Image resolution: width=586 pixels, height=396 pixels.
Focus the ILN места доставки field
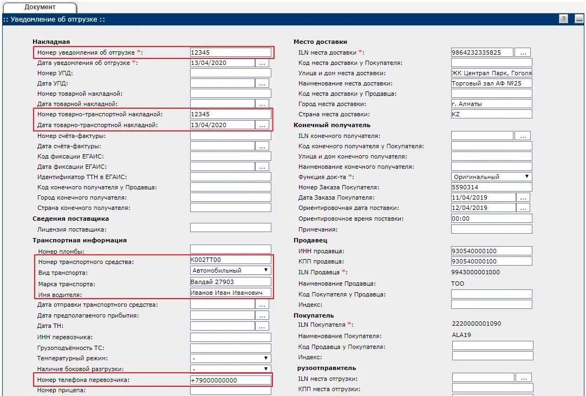click(482, 52)
